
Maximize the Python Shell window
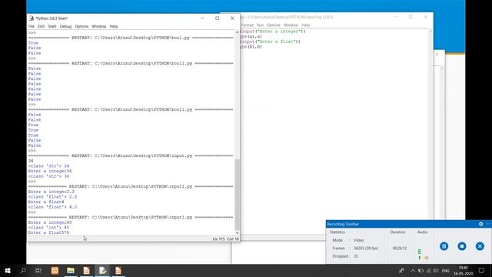tap(217, 18)
